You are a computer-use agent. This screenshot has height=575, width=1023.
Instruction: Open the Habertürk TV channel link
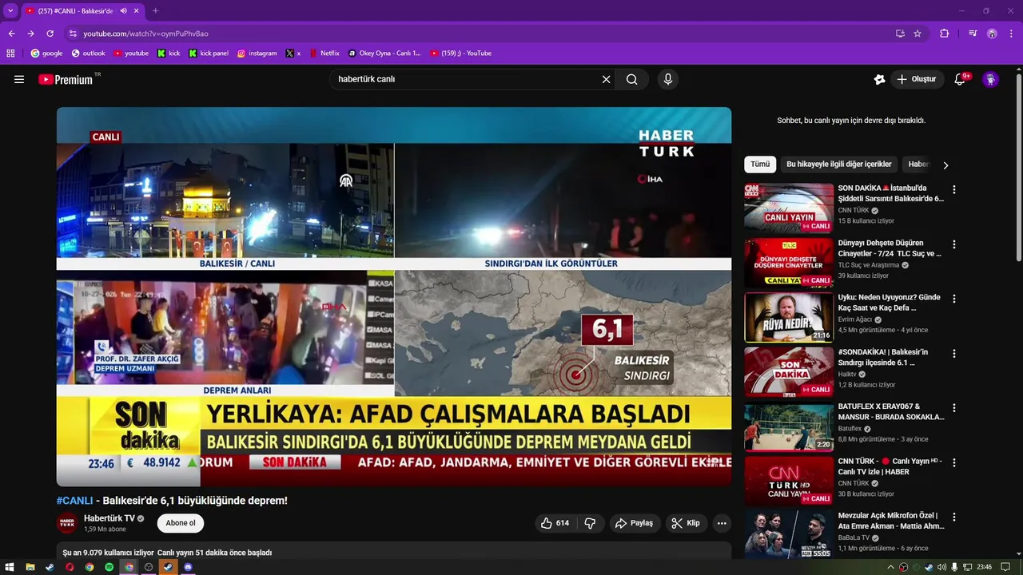coord(109,518)
